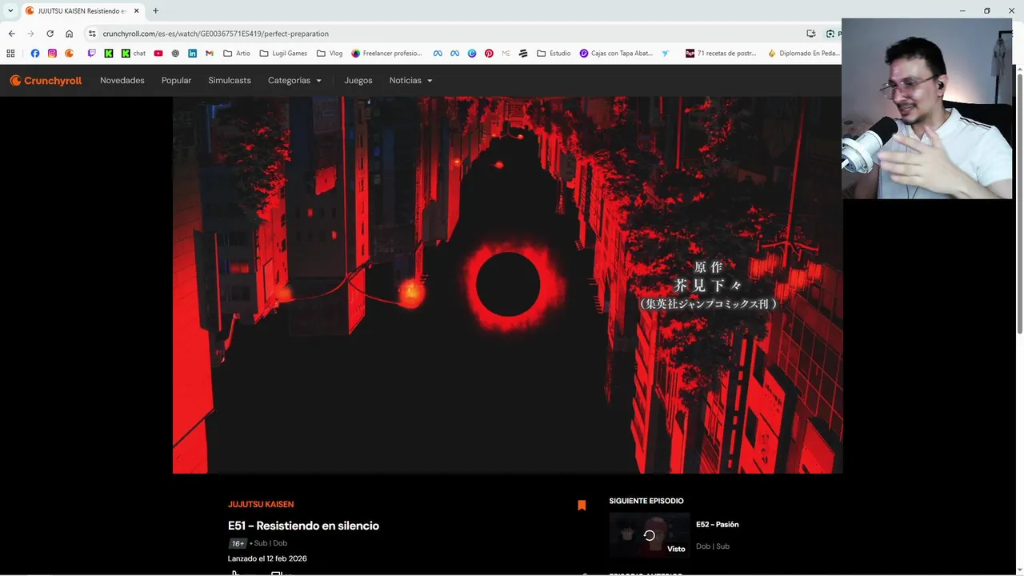Expand the Categorías dropdown menu

coord(294,80)
